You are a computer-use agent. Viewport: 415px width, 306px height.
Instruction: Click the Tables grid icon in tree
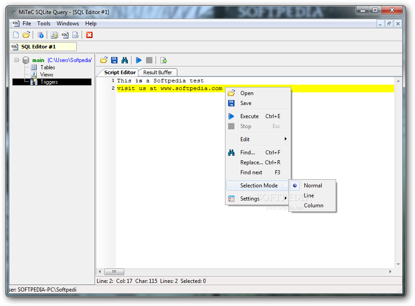point(34,67)
